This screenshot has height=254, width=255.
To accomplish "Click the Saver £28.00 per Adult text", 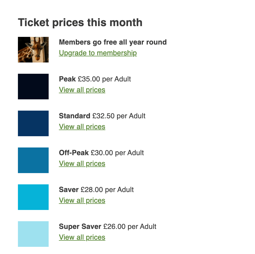I will point(96,190).
